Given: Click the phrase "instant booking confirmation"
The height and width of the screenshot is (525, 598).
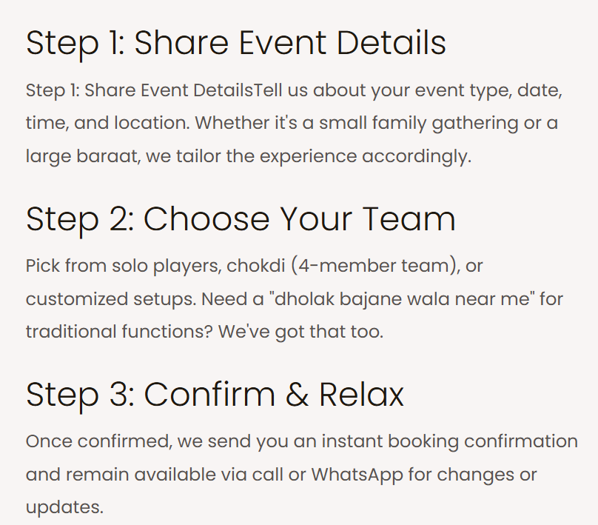Looking at the screenshot, I should tap(450, 441).
